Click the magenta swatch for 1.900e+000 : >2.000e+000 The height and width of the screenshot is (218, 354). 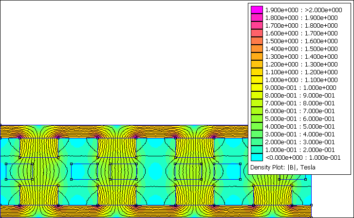[257, 10]
